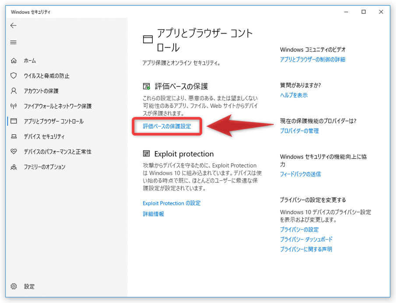This screenshot has height=303, width=396.
Task: Click the 詳細情報 link
Action: [x=154, y=214]
